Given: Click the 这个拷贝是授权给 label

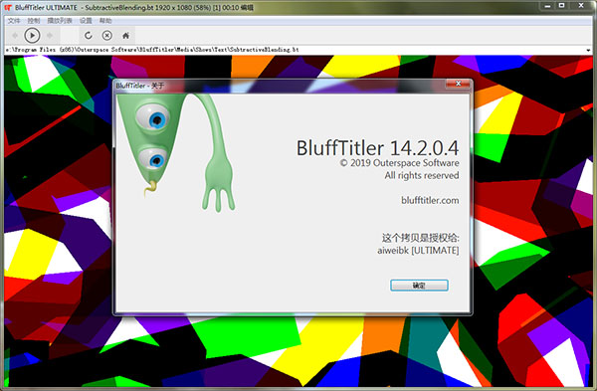Looking at the screenshot, I should click(x=421, y=238).
